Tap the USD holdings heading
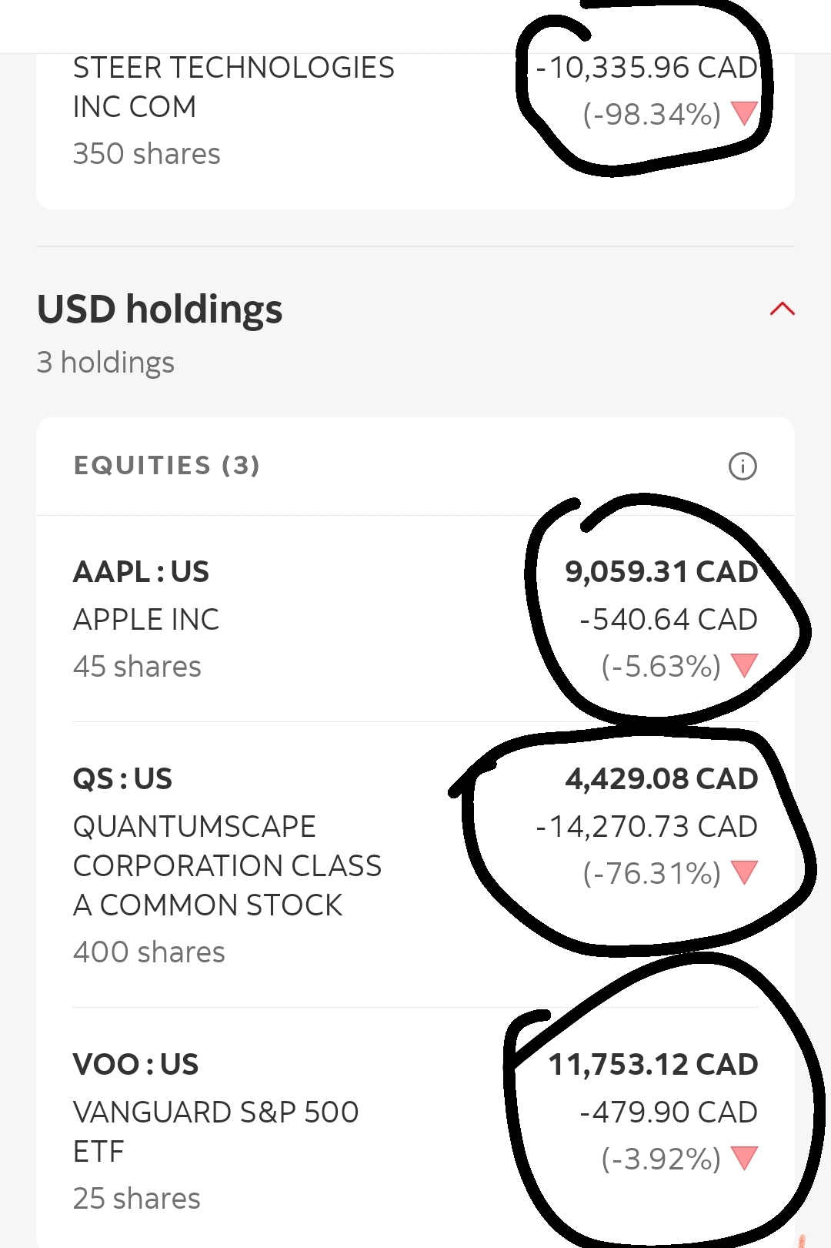 tap(160, 309)
